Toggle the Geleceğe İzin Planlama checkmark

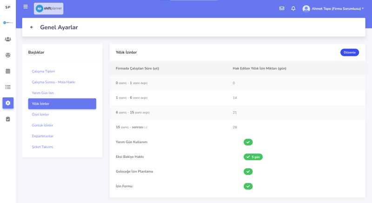coord(248,171)
